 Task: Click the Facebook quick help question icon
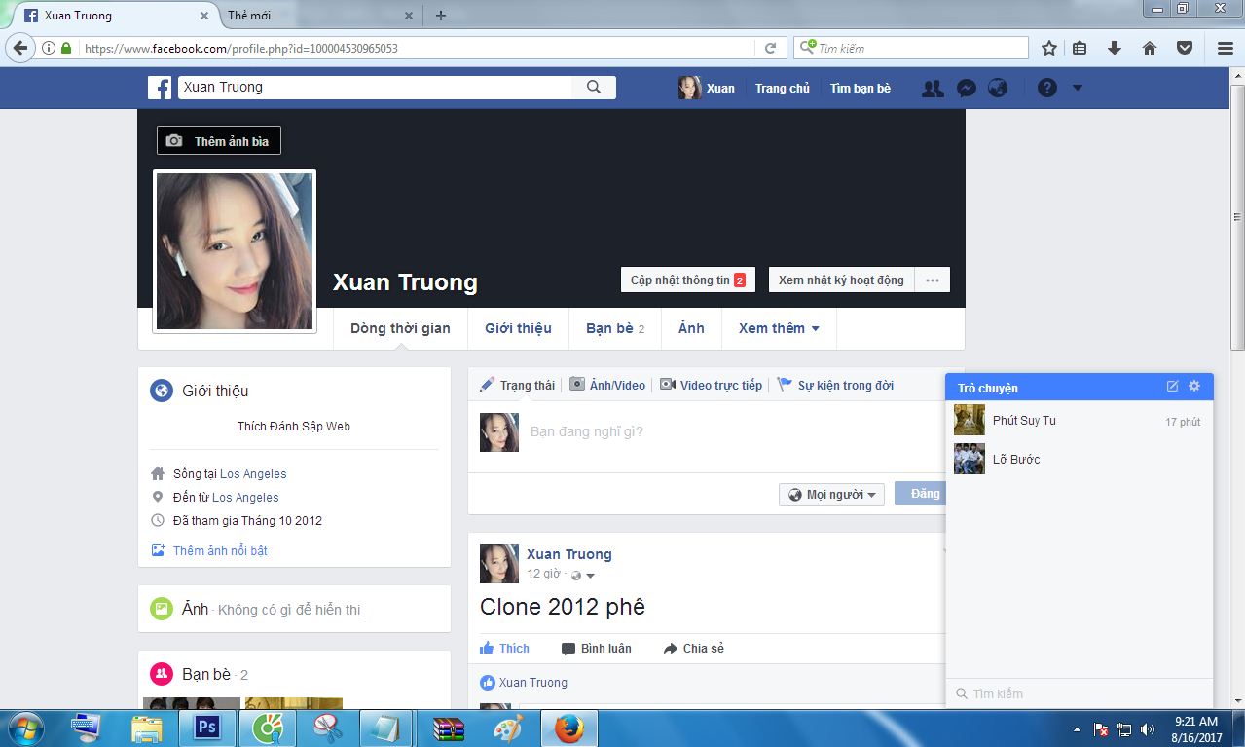coord(1047,88)
